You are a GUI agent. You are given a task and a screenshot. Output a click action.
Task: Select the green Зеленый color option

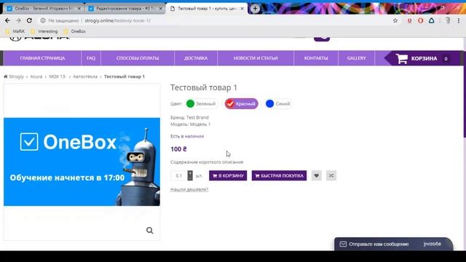point(201,103)
